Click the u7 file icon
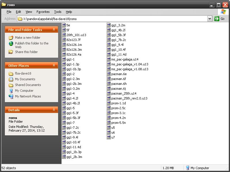 109,137
